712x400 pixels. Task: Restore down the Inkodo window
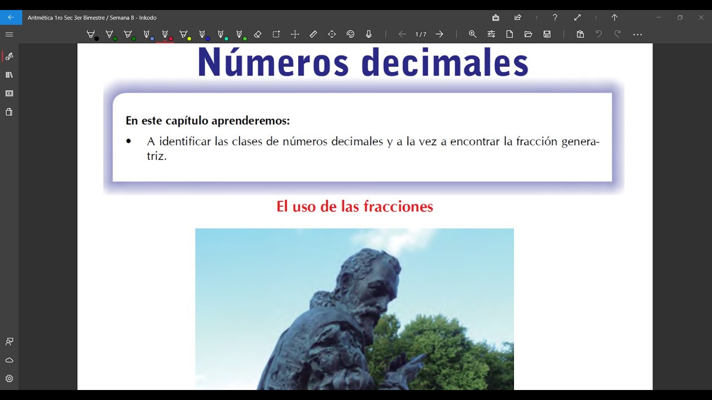680,17
